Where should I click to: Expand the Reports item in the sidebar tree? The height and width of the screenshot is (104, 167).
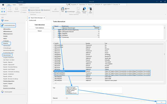point(6,43)
